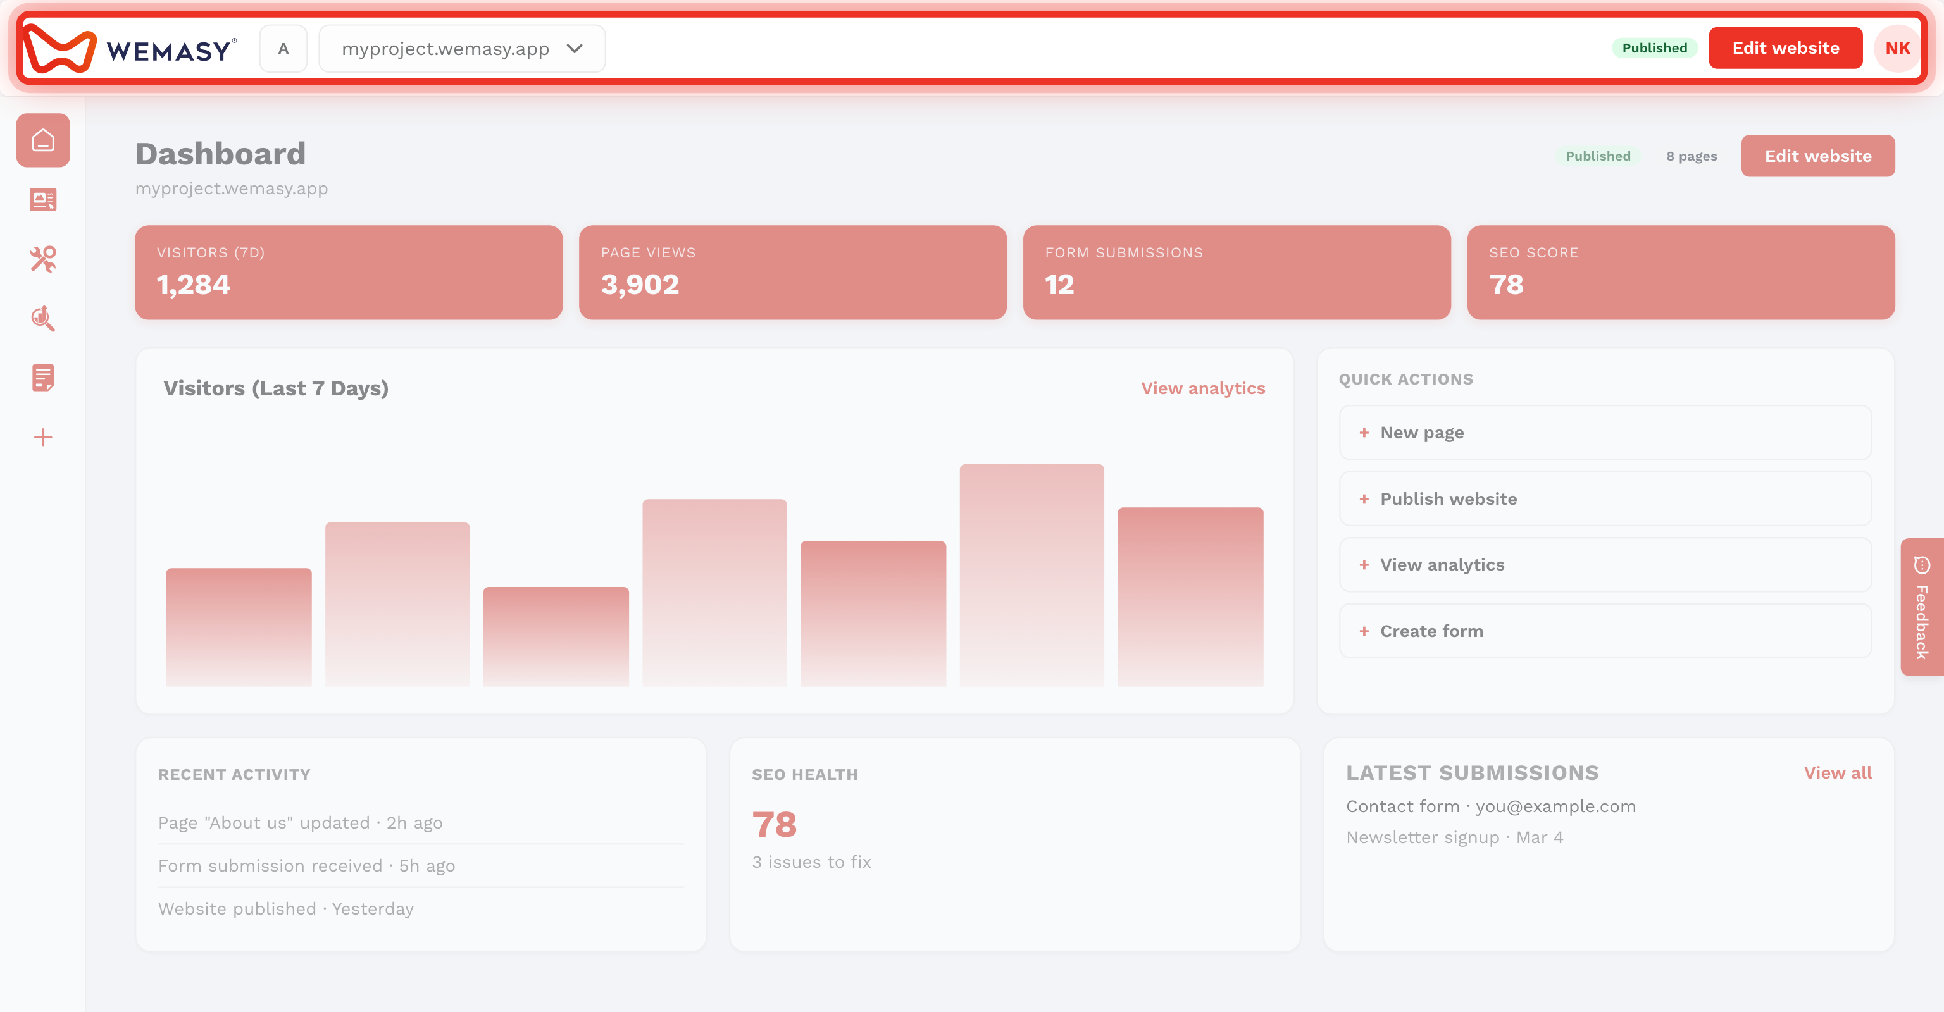Image resolution: width=1944 pixels, height=1012 pixels.
Task: Click the plus icon in sidebar
Action: [43, 438]
